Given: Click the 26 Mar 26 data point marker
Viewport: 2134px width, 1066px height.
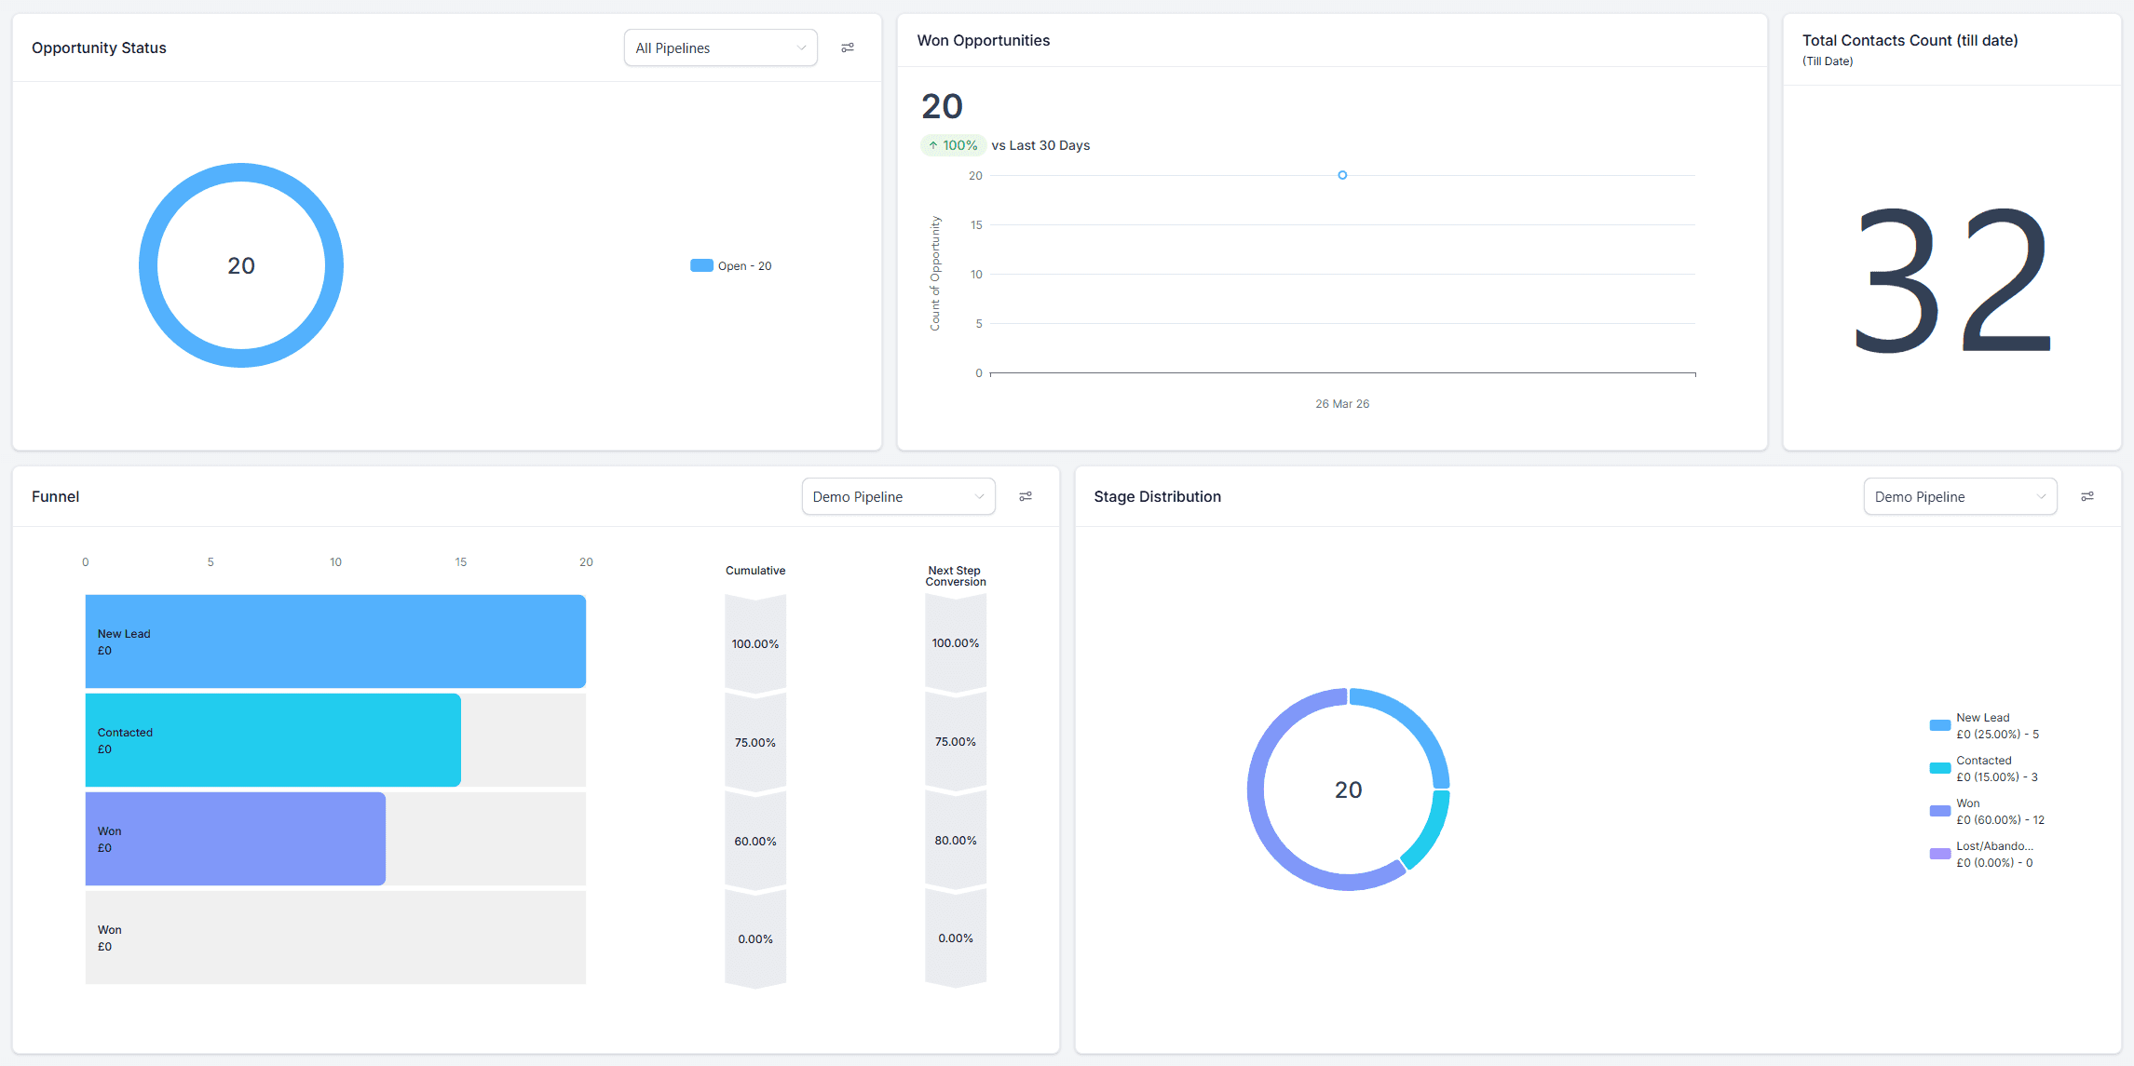Looking at the screenshot, I should [1342, 175].
